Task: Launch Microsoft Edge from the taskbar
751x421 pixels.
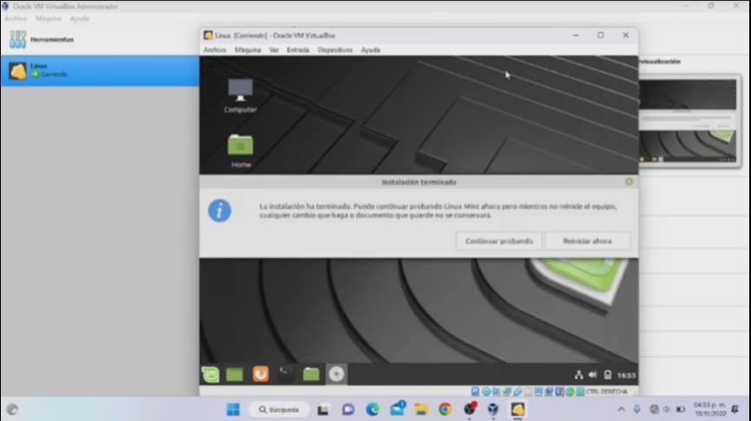Action: (x=372, y=410)
